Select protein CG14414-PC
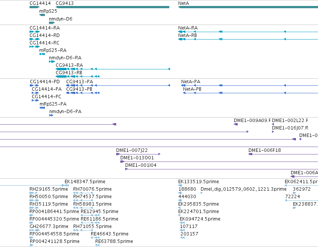Screen dimensions: 318x247 point(46,97)
